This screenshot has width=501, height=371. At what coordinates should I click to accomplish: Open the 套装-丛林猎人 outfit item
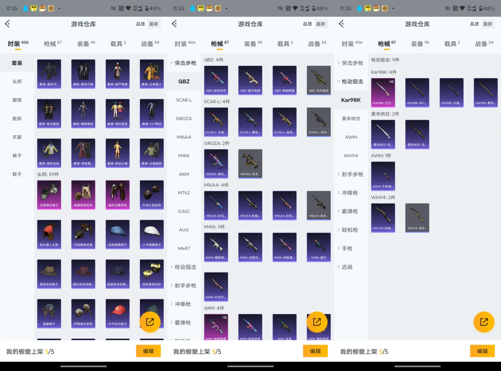click(x=152, y=74)
